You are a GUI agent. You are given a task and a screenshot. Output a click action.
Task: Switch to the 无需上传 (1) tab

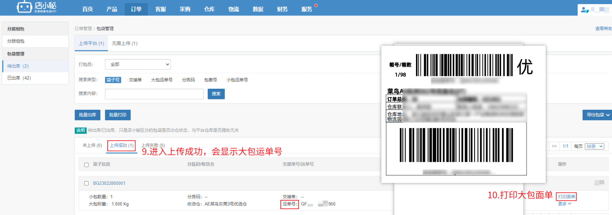tap(125, 43)
